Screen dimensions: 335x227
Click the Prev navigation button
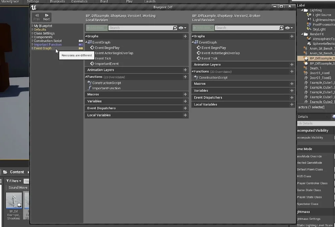(x=37, y=17)
